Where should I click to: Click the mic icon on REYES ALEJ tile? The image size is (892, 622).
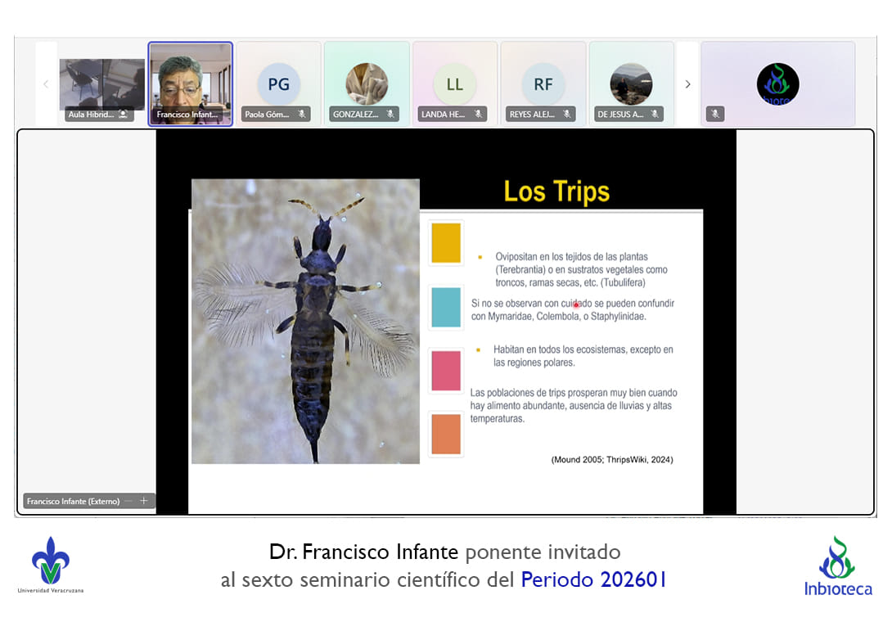pyautogui.click(x=567, y=115)
